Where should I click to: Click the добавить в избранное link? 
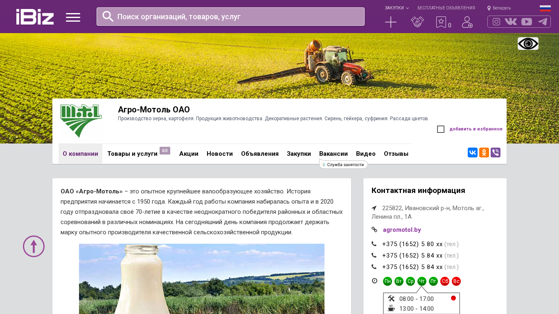[476, 129]
